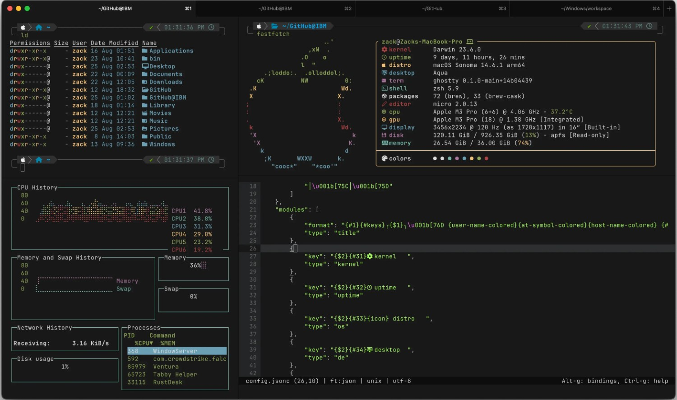This screenshot has width=677, height=400.
Task: Click the red color dot in colors row
Action: [x=486, y=158]
